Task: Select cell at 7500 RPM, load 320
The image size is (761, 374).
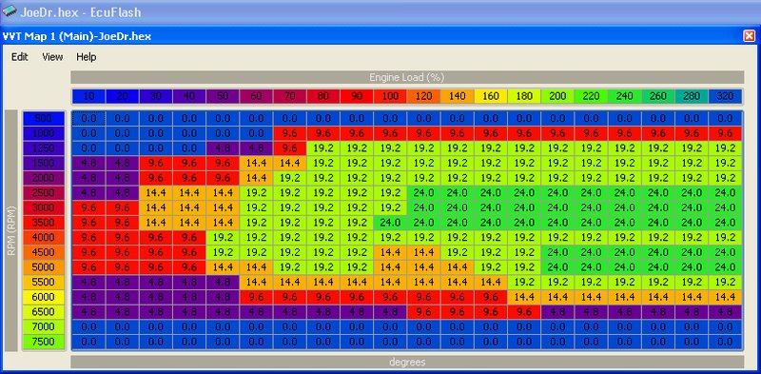Action: tap(725, 342)
